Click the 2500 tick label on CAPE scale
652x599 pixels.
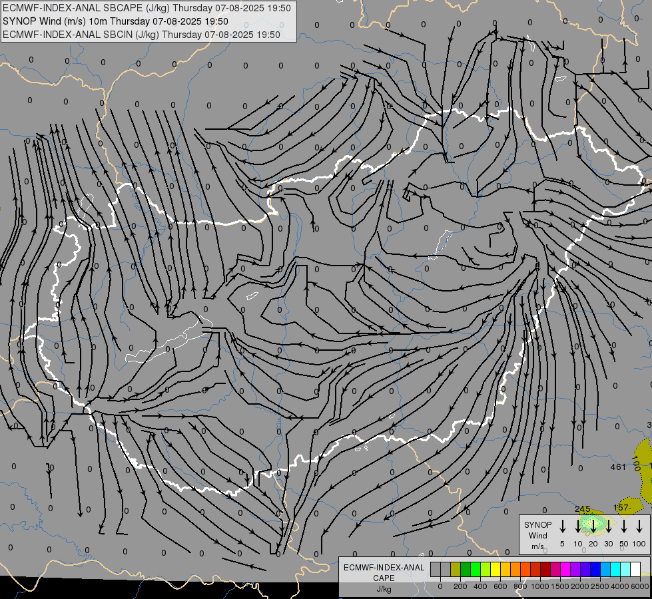600,586
